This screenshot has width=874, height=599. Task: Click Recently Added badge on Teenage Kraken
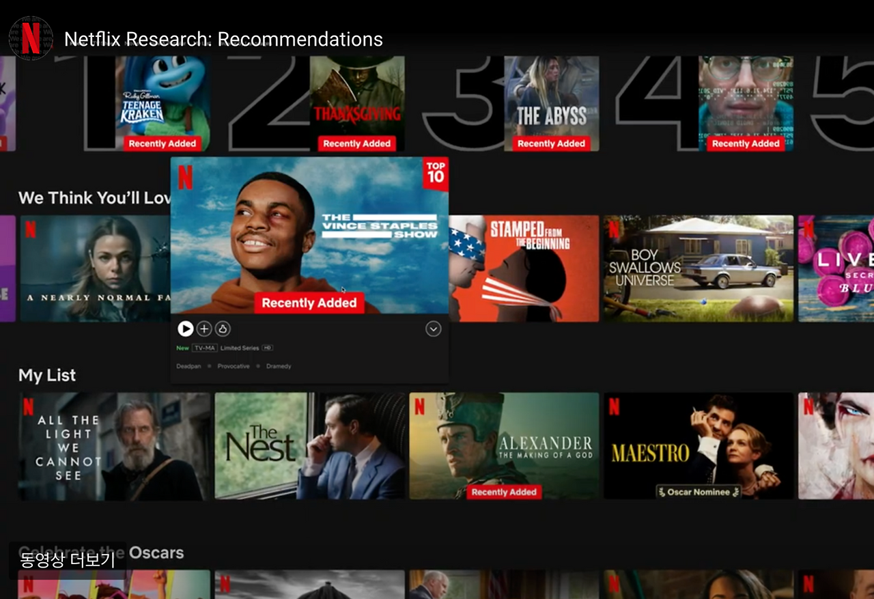point(163,143)
